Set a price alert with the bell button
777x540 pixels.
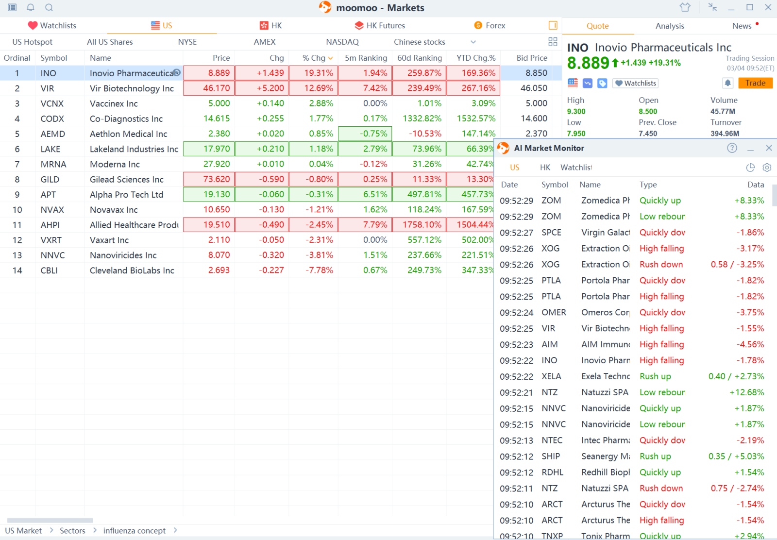click(727, 83)
